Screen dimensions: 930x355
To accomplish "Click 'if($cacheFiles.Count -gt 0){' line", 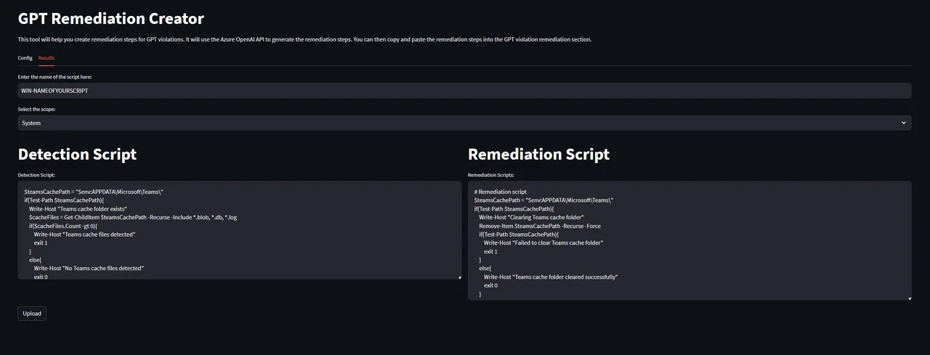I will (63, 226).
